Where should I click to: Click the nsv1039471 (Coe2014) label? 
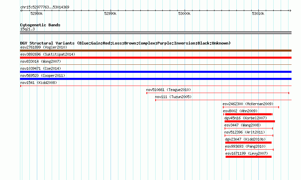click(41, 68)
